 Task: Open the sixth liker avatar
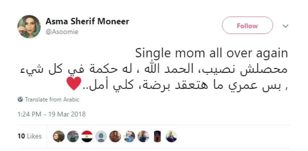129,136
